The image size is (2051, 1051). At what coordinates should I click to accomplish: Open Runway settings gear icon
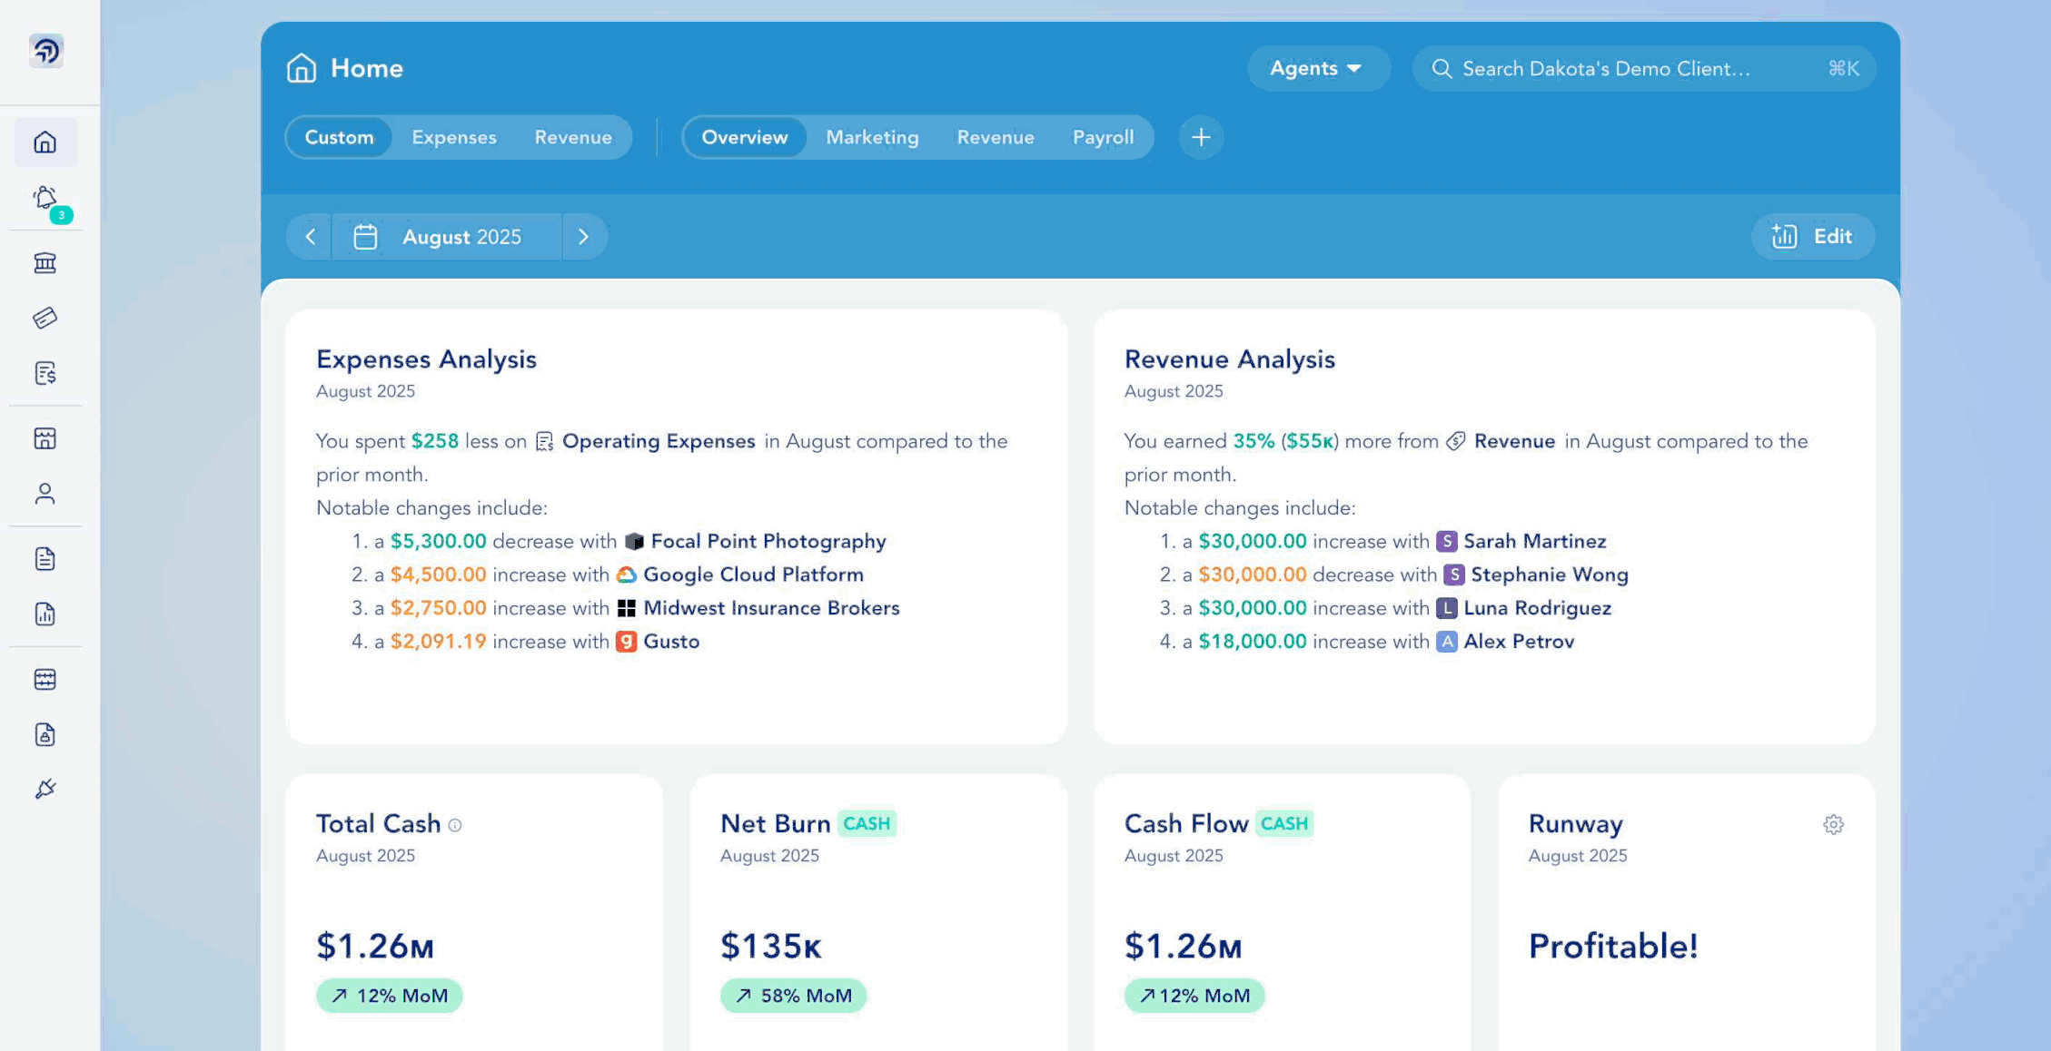pyautogui.click(x=1833, y=824)
